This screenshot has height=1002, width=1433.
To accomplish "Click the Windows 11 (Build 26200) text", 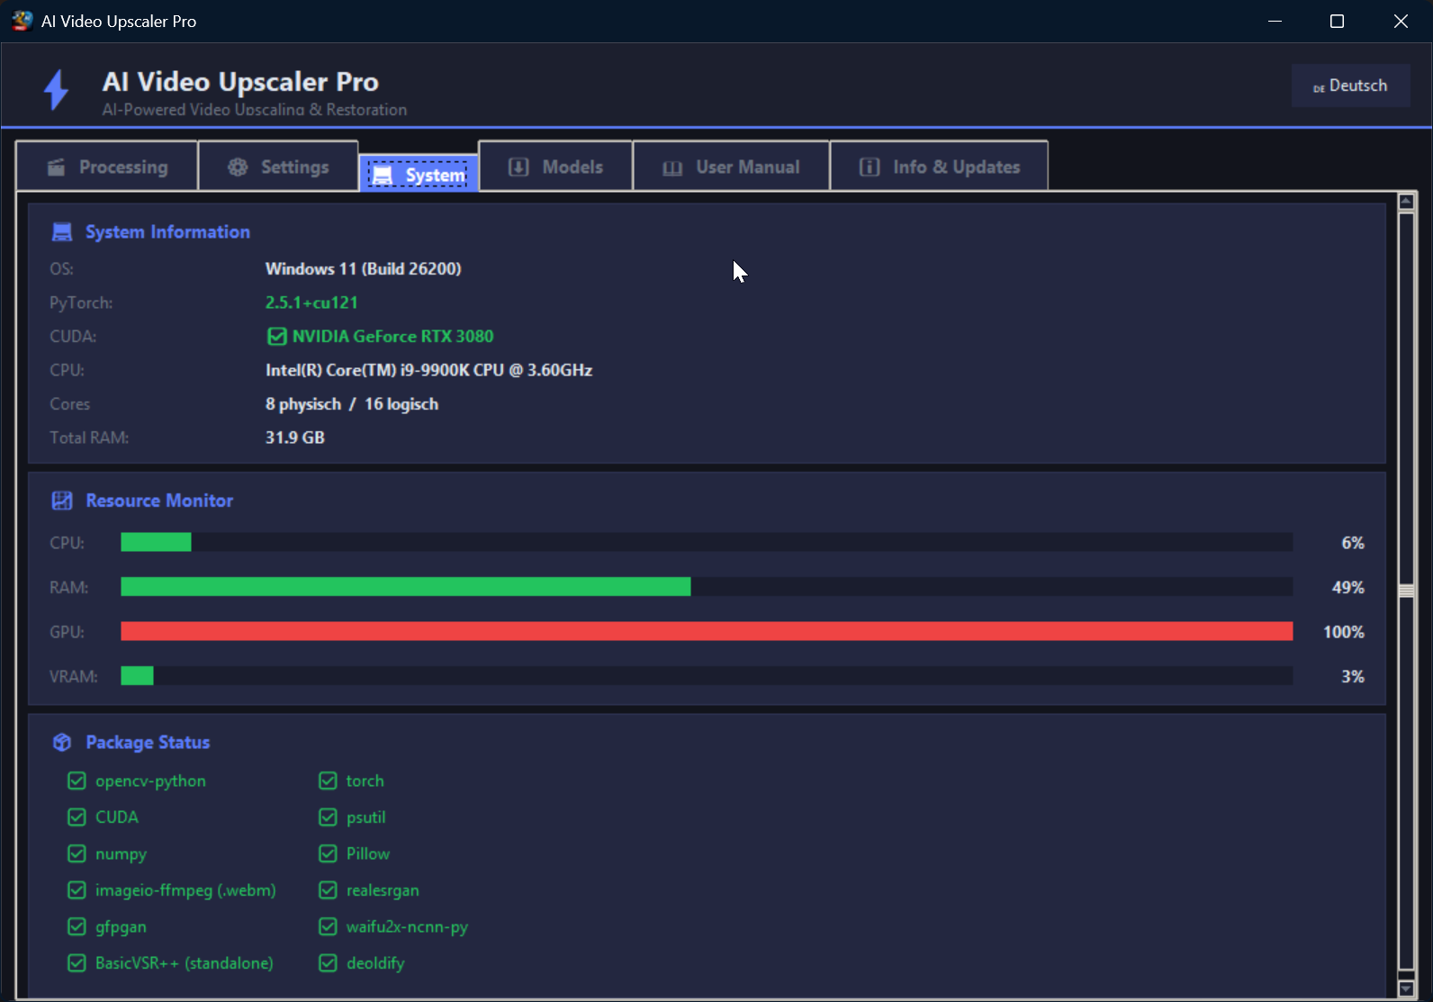I will pos(364,269).
